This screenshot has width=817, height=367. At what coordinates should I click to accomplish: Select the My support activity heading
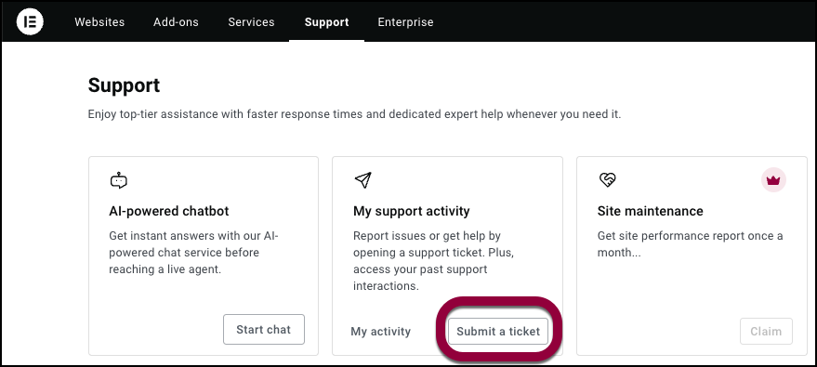(412, 211)
